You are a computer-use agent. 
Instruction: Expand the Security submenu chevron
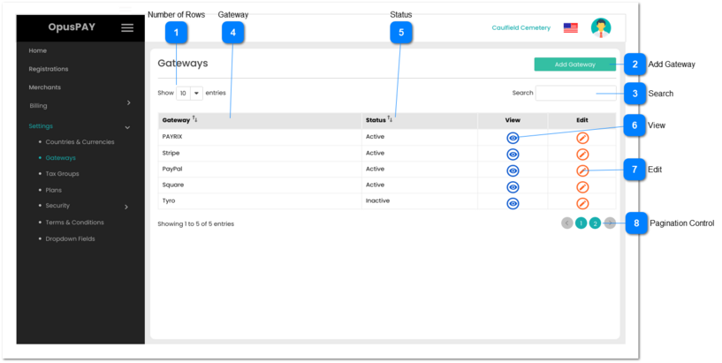click(x=126, y=207)
